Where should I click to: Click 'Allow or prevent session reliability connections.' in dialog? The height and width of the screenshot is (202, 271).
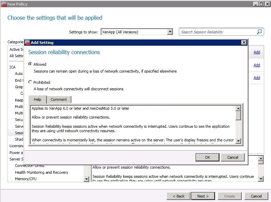click(71, 117)
